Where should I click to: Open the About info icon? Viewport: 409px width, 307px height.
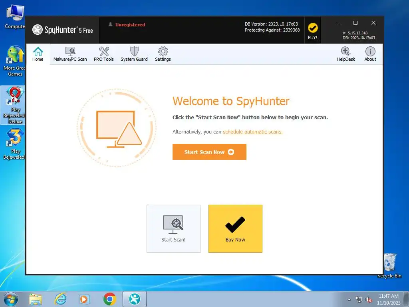370,54
